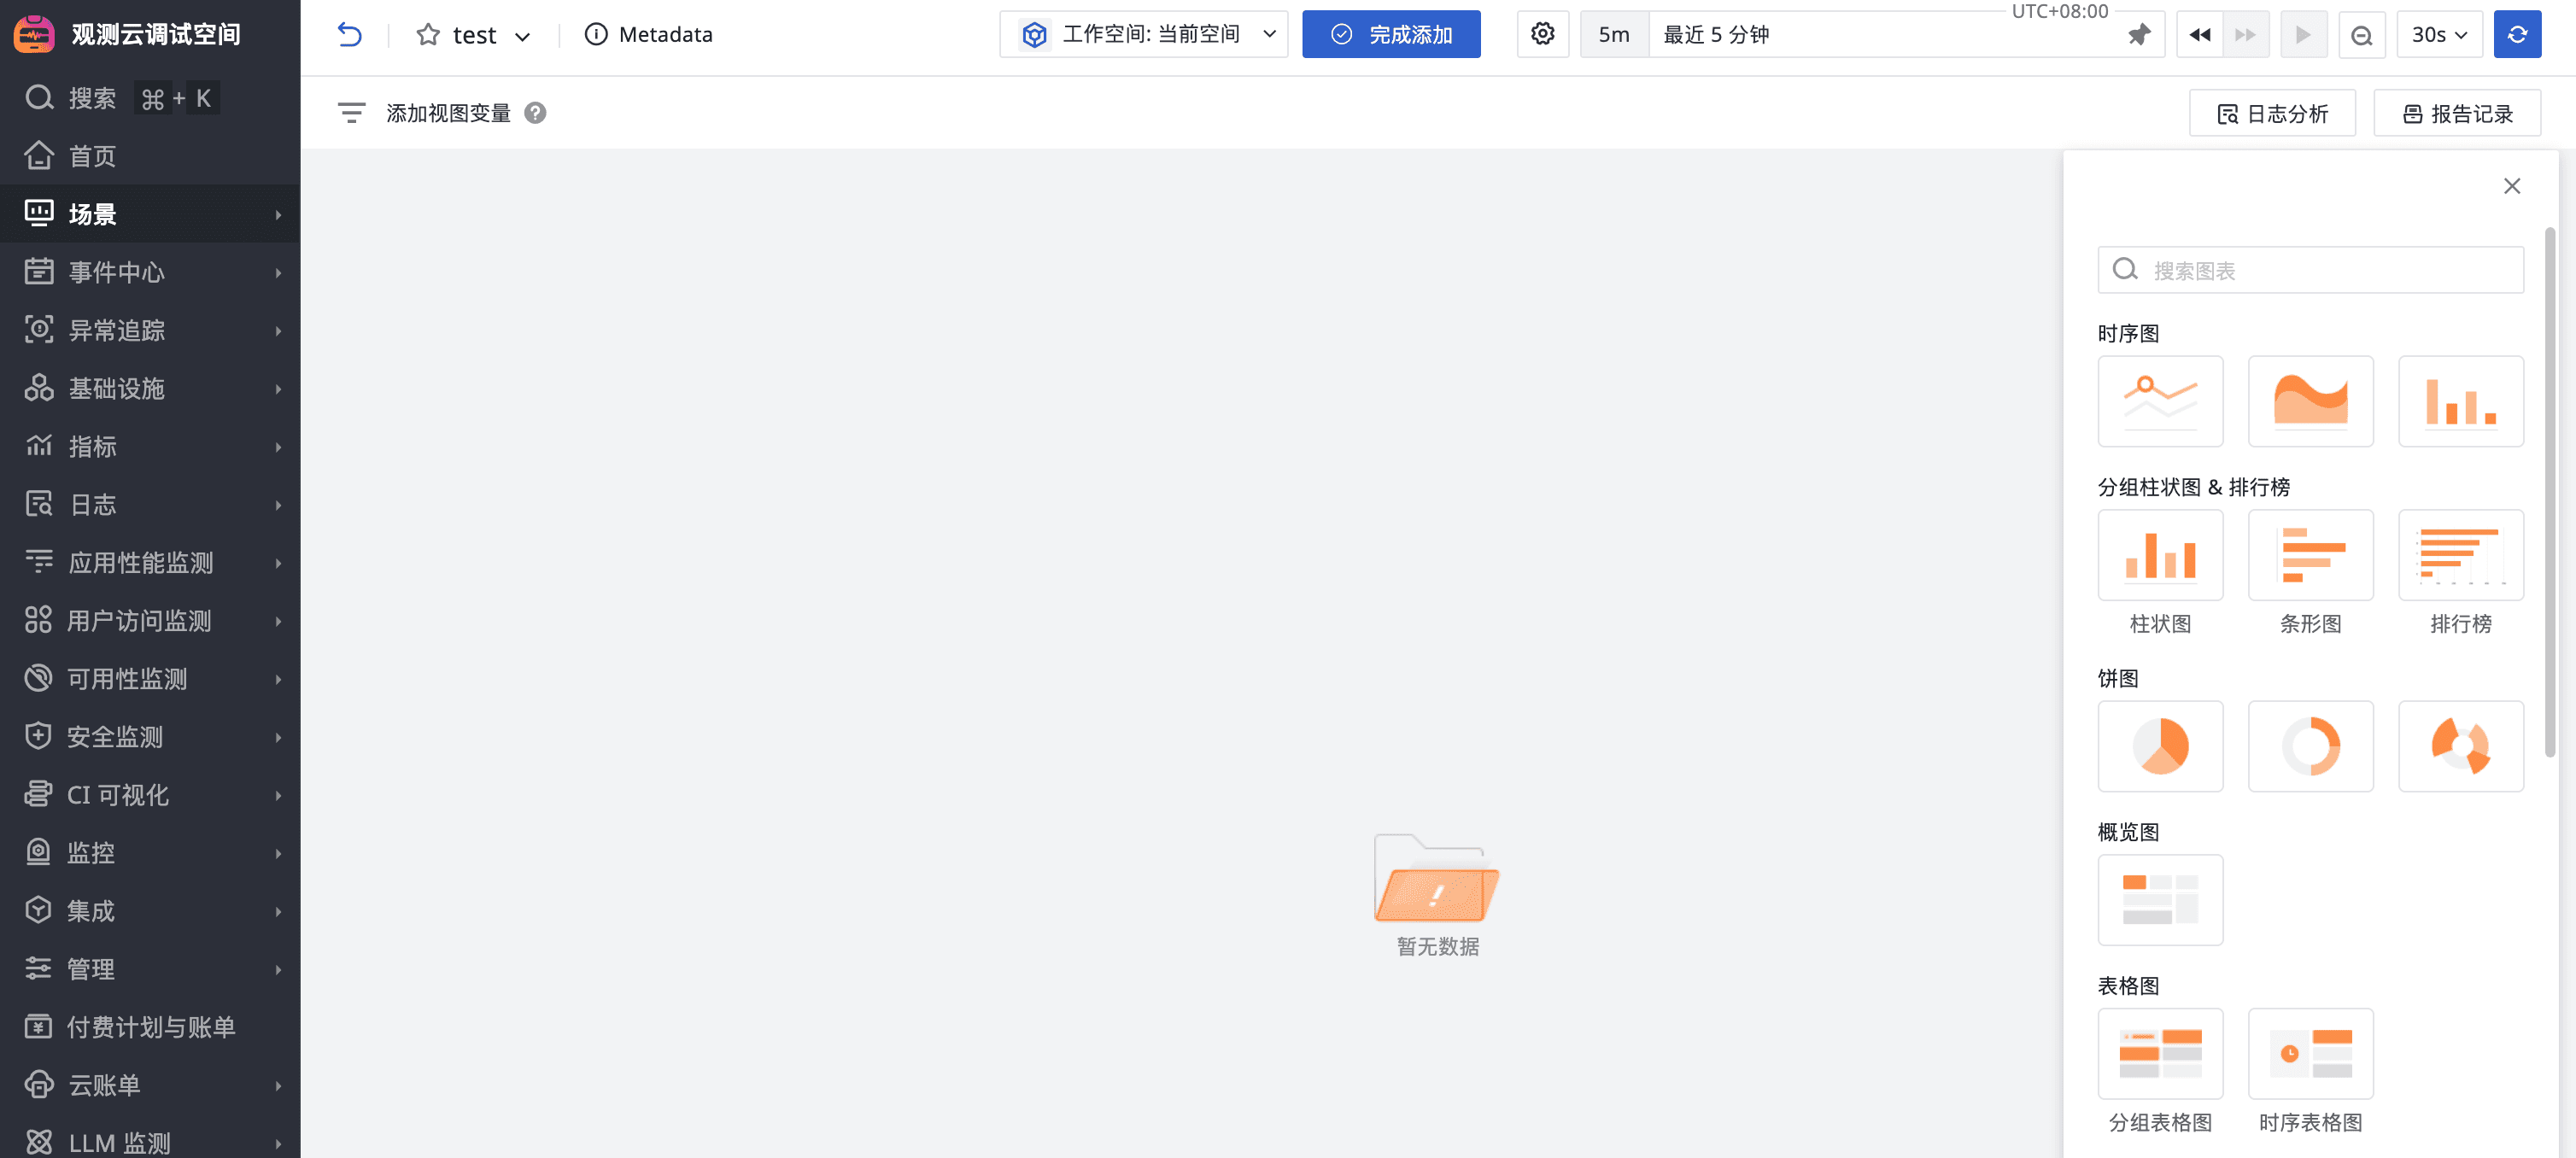This screenshot has width=2576, height=1158.
Task: Toggle the star favorite for test
Action: (x=428, y=35)
